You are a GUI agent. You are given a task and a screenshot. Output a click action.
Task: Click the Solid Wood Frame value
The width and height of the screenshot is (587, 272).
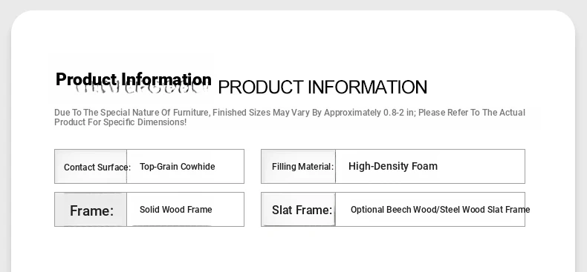[x=175, y=210]
